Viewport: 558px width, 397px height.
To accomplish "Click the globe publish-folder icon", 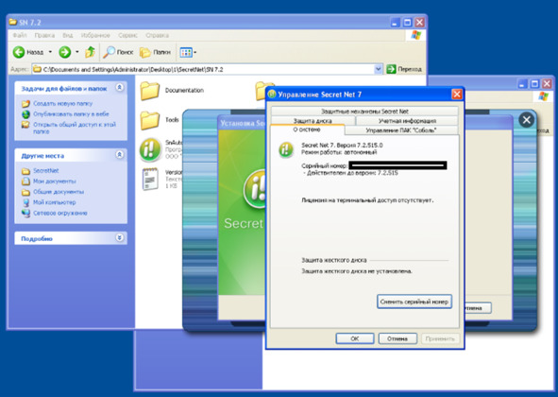I will tap(25, 114).
